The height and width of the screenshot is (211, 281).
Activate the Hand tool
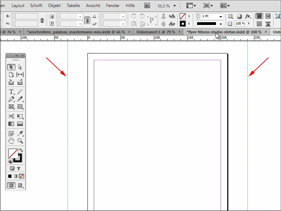coord(11,141)
